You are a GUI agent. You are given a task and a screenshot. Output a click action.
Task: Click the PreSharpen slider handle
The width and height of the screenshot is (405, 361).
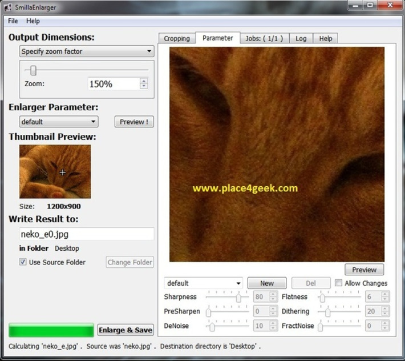[208, 312]
